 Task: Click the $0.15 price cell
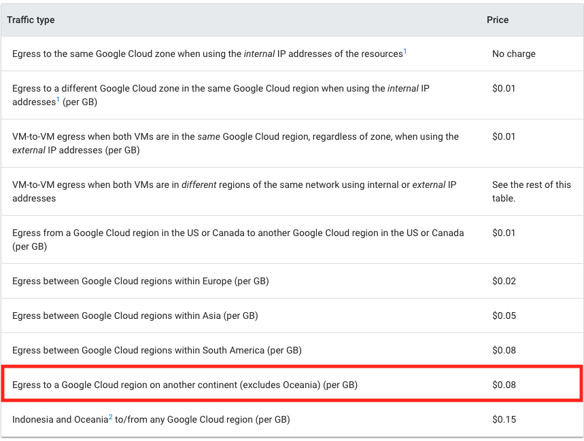coord(504,419)
